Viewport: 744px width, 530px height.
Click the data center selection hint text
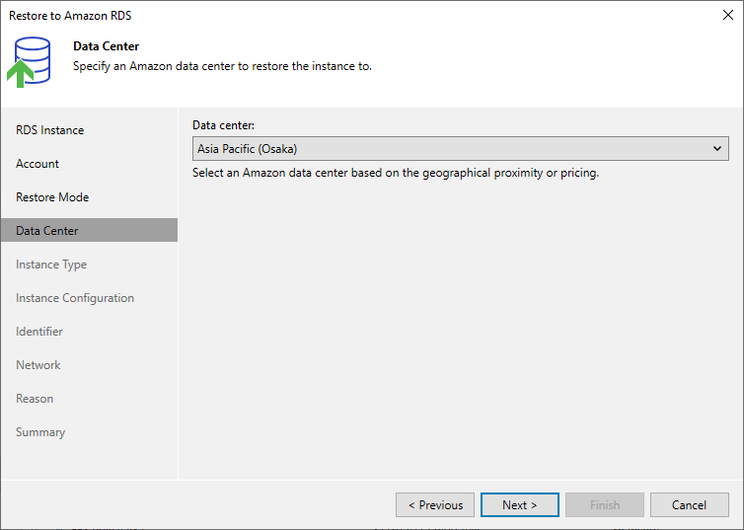[x=396, y=173]
